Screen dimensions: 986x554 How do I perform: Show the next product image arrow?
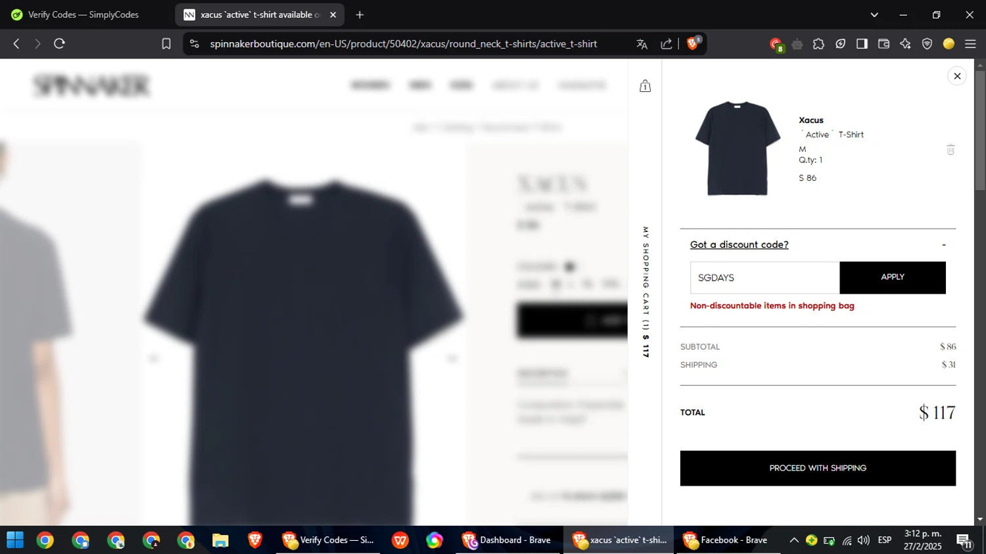452,359
